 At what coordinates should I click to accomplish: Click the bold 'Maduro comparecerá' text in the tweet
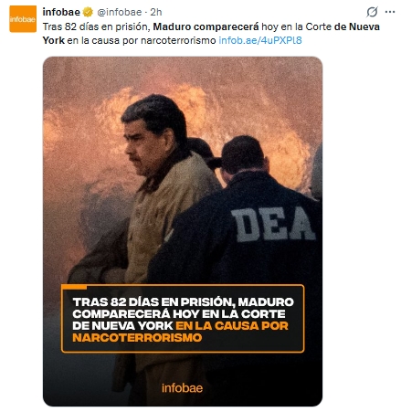click(x=206, y=26)
